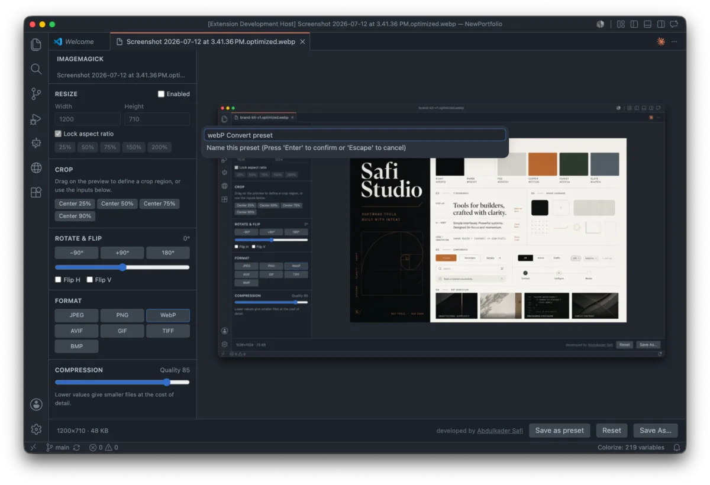The image size is (710, 485).
Task: Open the Explorer view in the activity bar
Action: (x=36, y=44)
